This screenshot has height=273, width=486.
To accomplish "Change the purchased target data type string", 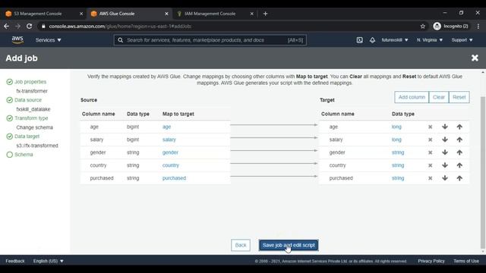I will [398, 178].
